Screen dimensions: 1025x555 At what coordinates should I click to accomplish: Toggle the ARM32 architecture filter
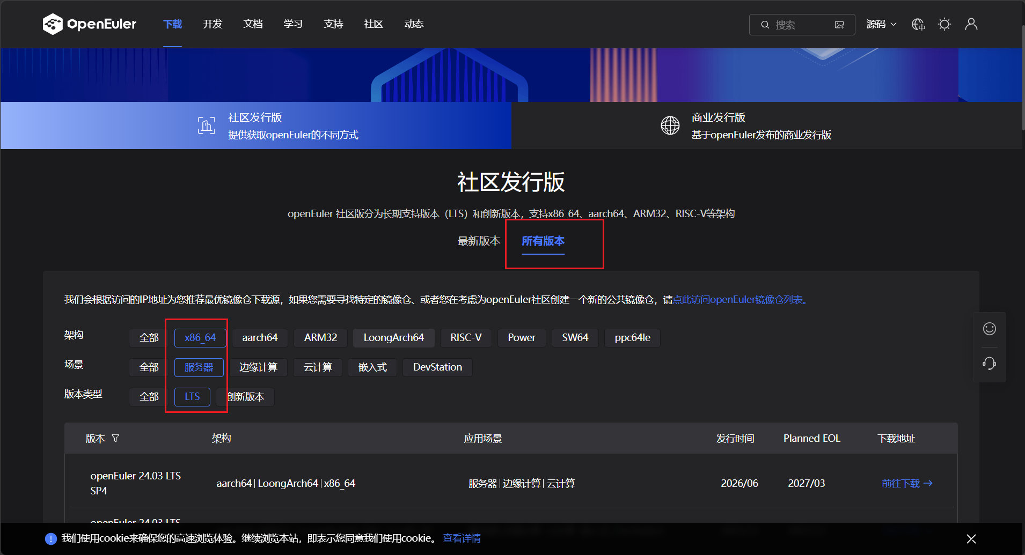(321, 338)
